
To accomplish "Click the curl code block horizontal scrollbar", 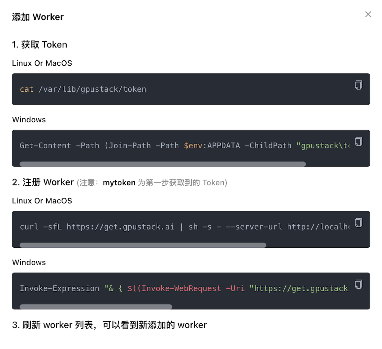I will pyautogui.click(x=143, y=245).
